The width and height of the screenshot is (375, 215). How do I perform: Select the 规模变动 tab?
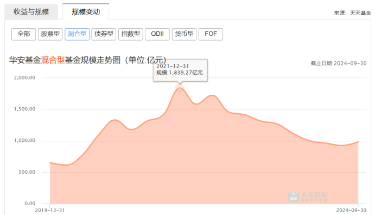86,12
